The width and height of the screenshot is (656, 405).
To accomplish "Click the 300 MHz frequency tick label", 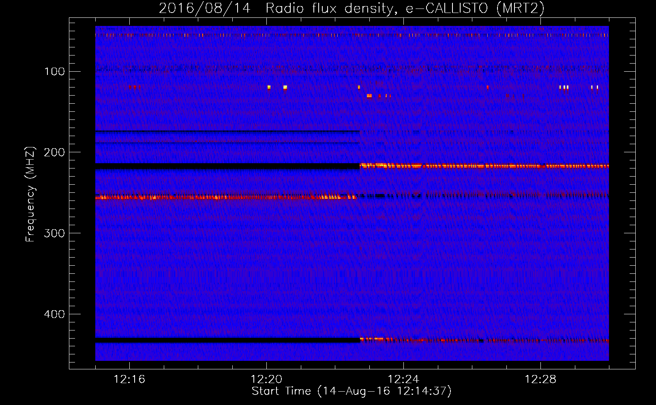I will pyautogui.click(x=54, y=233).
